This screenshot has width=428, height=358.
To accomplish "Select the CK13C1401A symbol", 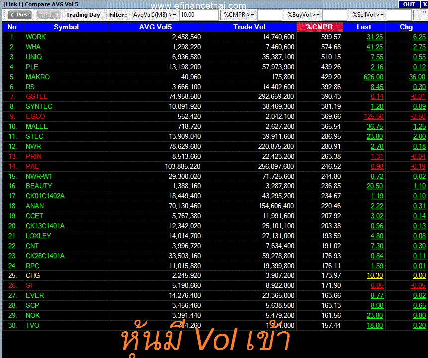I will pos(45,226).
